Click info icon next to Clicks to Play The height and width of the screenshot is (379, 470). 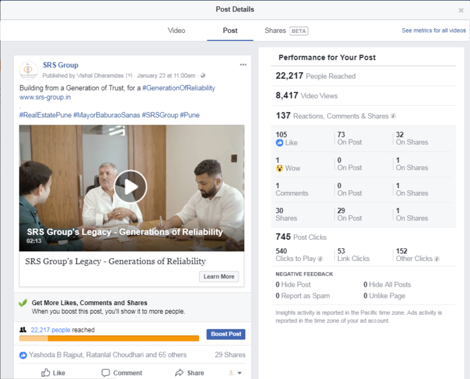pyautogui.click(x=320, y=259)
